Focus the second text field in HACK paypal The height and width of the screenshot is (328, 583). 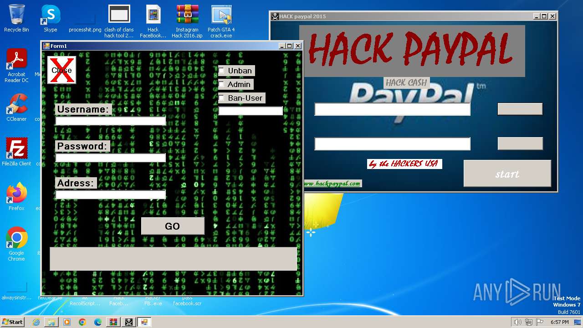(x=392, y=144)
